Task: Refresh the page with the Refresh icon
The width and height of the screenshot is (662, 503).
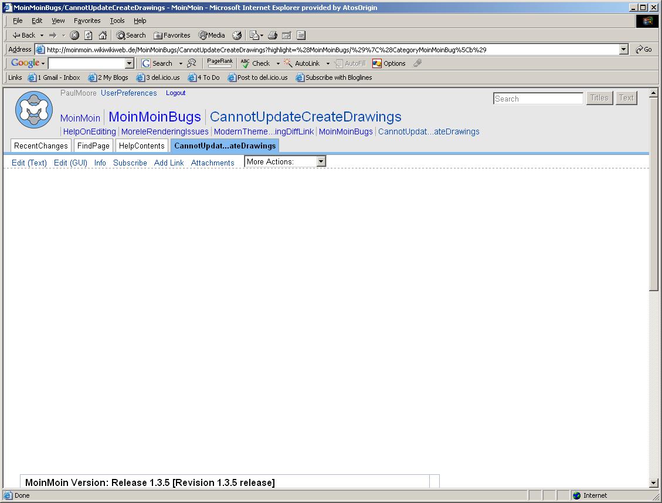Action: [88, 35]
